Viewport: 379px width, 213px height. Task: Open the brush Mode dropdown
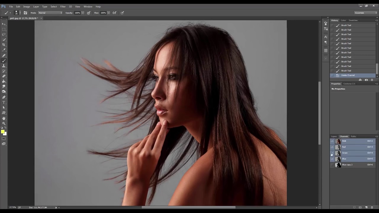coord(50,13)
